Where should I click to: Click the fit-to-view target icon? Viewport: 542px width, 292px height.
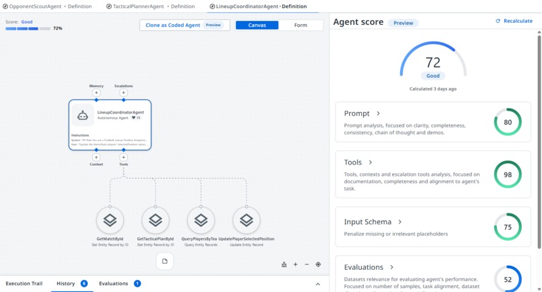318,264
